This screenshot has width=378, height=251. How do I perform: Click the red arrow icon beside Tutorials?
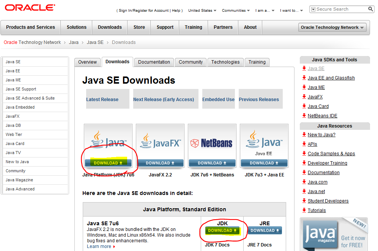[x=304, y=210]
